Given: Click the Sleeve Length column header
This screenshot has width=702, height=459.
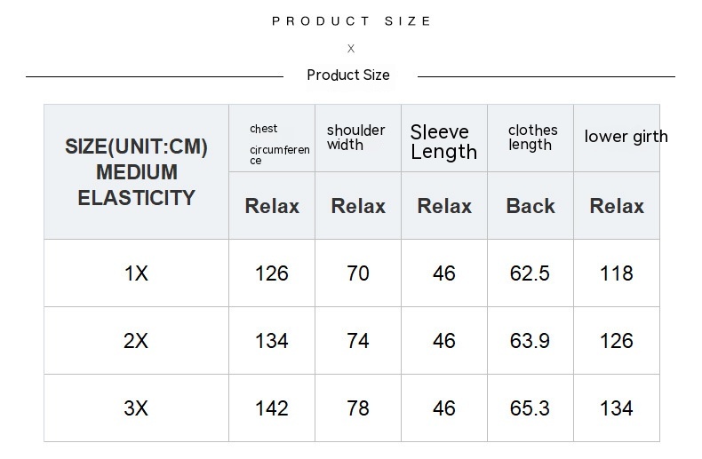Looking at the screenshot, I should [x=443, y=142].
